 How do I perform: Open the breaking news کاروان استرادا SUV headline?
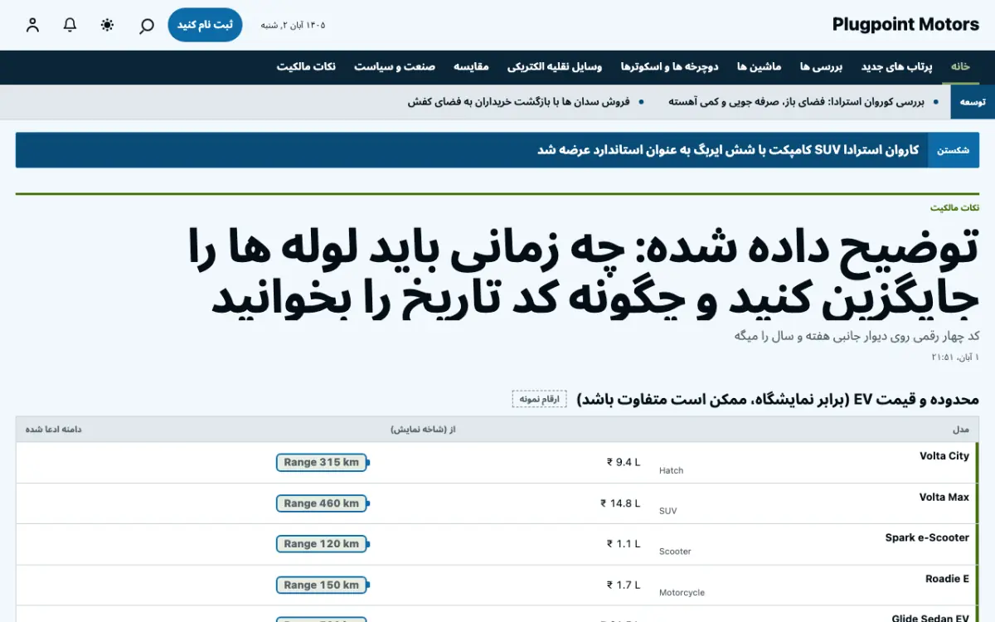(728, 150)
